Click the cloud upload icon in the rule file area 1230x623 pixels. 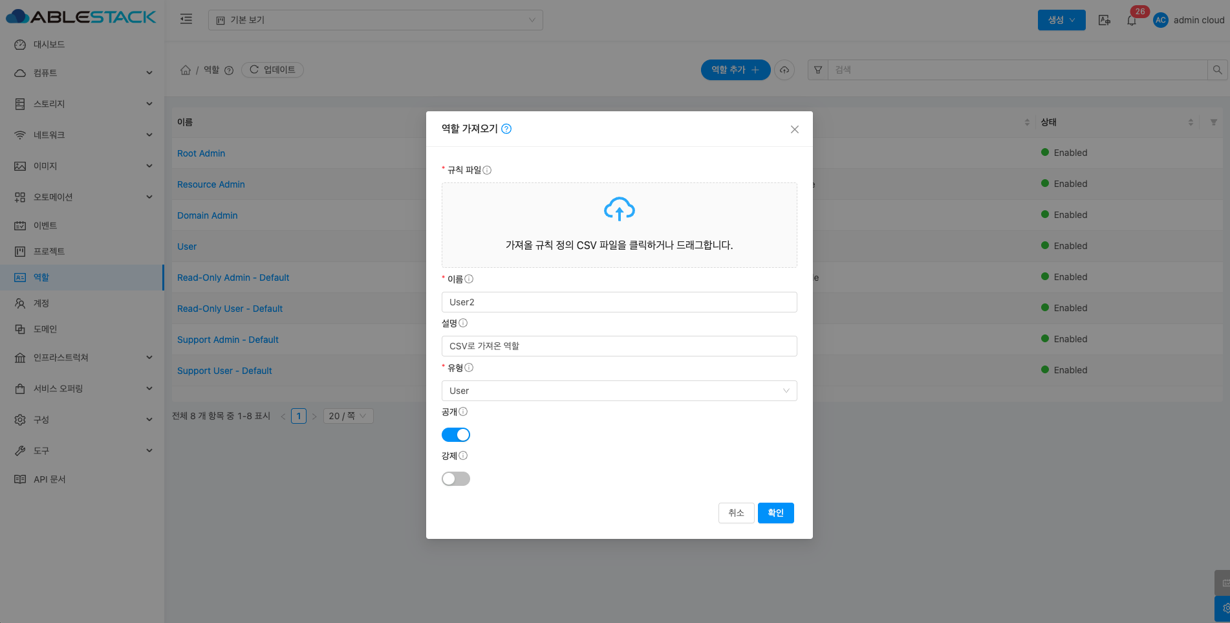point(619,209)
